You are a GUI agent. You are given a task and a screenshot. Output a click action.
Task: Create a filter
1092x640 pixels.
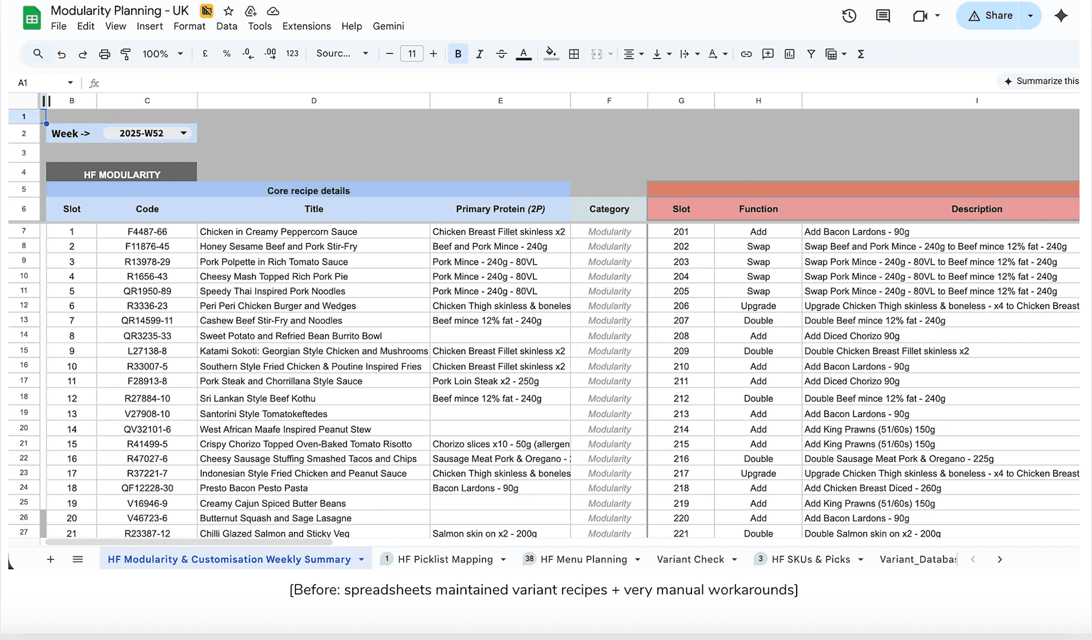click(x=811, y=54)
